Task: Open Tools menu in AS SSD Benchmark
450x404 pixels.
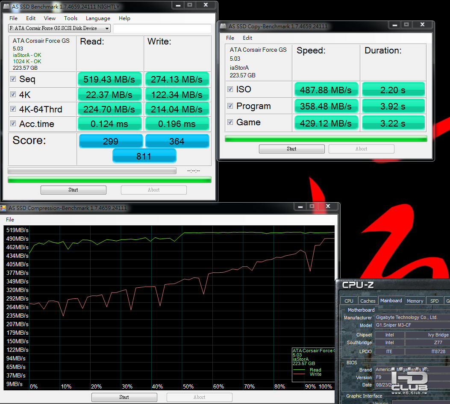Action: (71, 18)
